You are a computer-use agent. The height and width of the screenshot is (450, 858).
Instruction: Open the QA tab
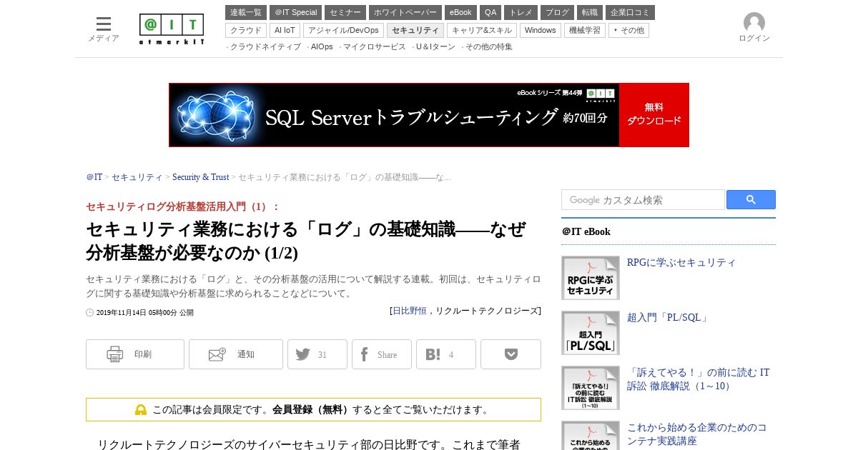tap(490, 12)
